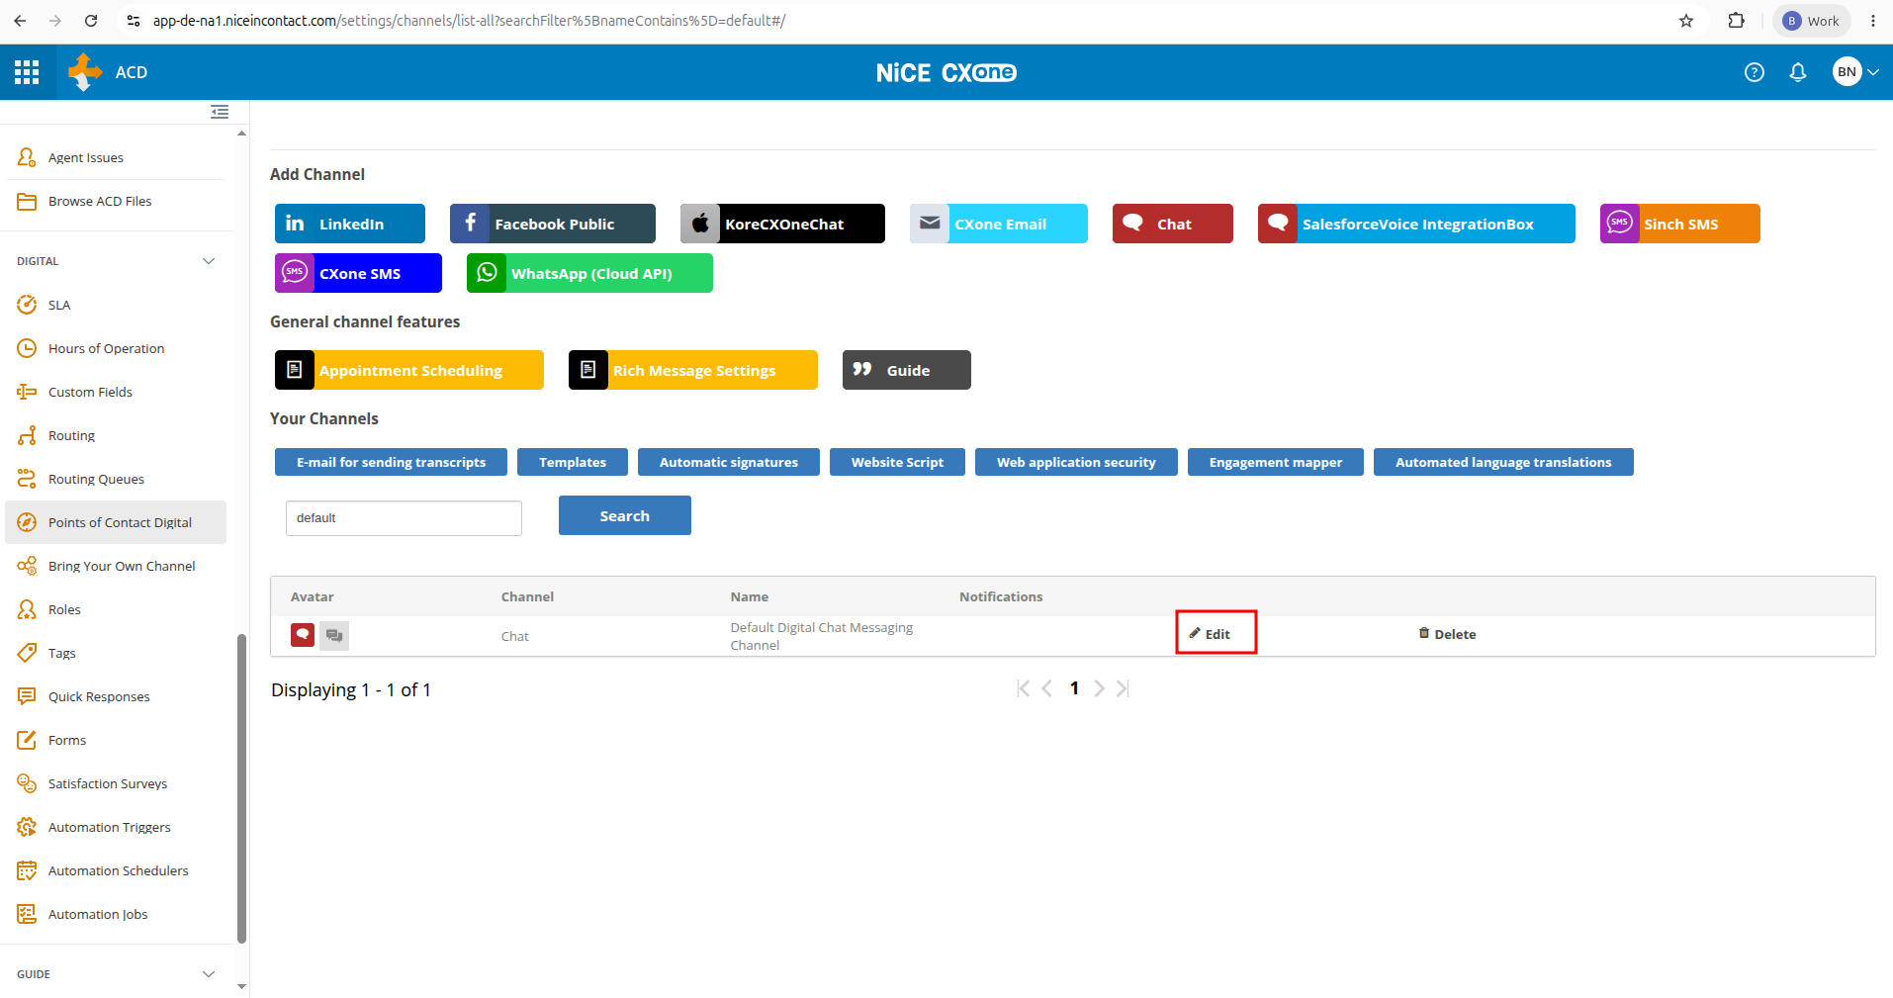Open Engagement mapper

1276,462
